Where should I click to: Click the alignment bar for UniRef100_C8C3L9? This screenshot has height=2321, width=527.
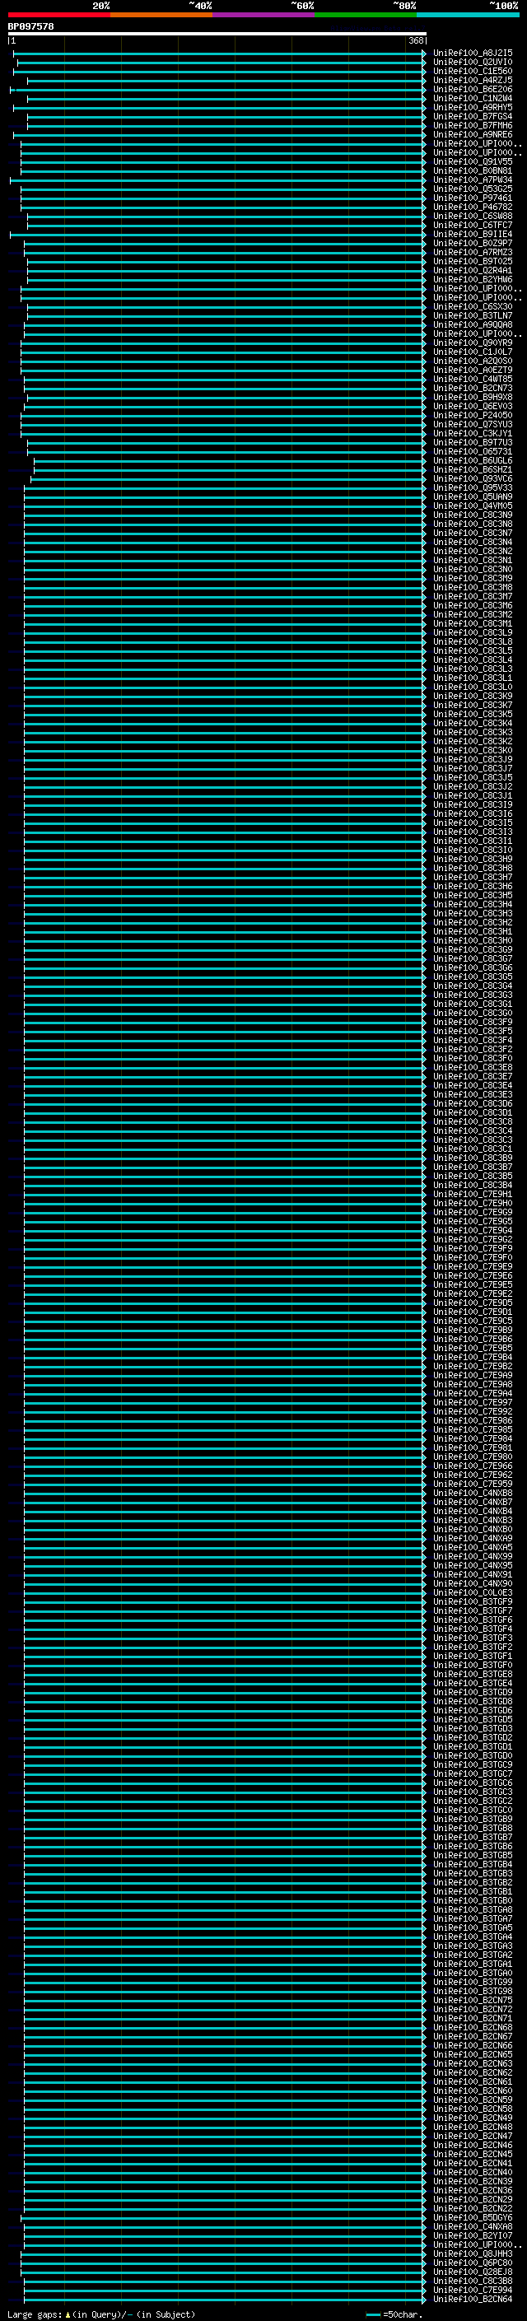point(226,632)
